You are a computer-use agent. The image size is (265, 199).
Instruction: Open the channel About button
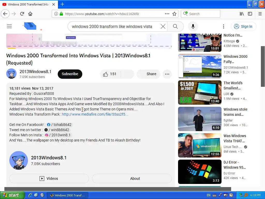[x=132, y=179]
